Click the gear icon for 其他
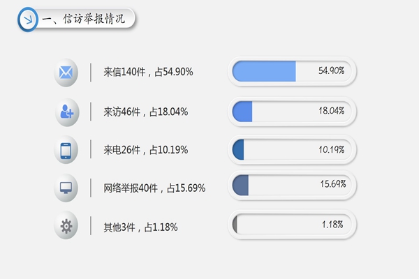The width and height of the screenshot is (419, 279). pos(66,226)
